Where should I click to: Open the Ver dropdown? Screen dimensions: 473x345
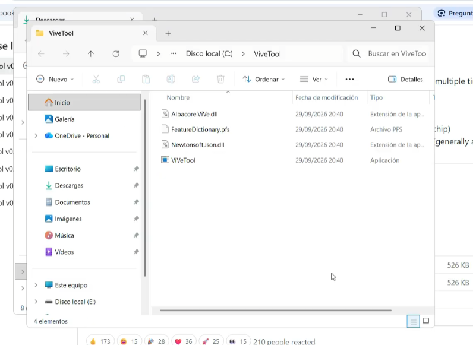pos(314,80)
